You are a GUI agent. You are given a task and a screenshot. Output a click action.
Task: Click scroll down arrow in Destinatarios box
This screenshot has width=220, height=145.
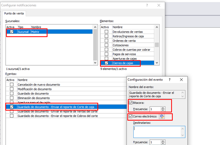click(x=183, y=135)
